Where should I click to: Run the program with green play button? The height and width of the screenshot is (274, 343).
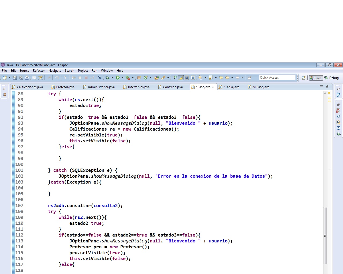coord(117,78)
